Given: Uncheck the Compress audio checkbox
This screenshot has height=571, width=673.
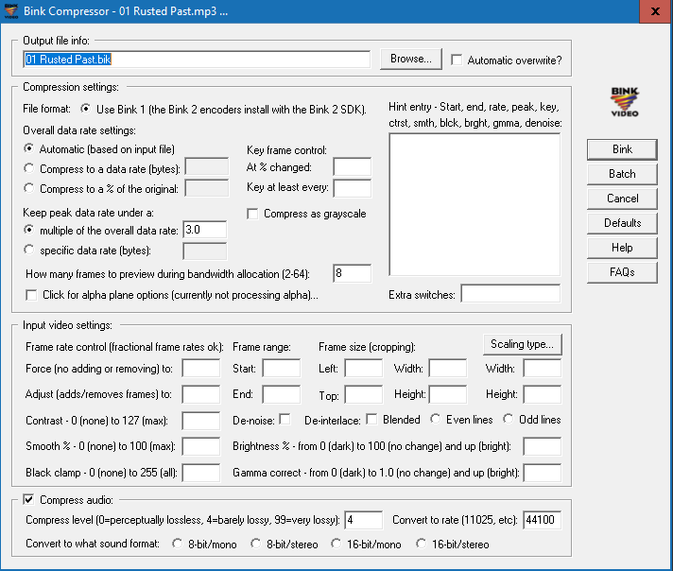Looking at the screenshot, I should (28, 500).
